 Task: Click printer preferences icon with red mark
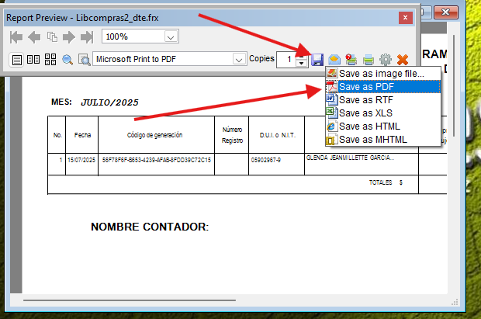(351, 59)
